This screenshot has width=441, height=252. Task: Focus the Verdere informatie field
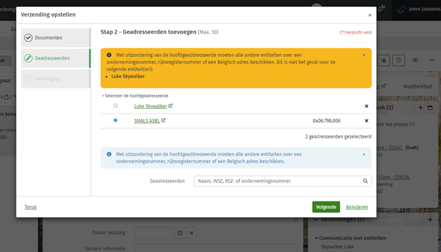coord(216,248)
